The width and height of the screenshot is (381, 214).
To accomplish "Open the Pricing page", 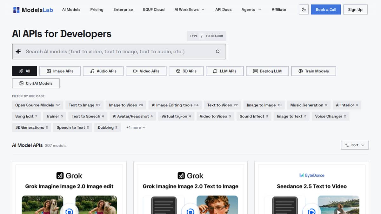I will click(97, 10).
